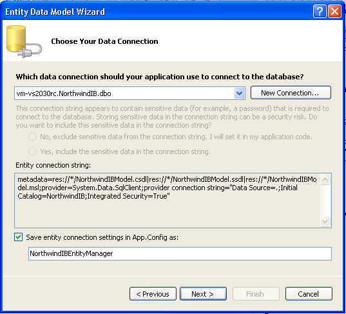
Task: Select 'No, exclude sensitive data' radio option
Action: 32,137
